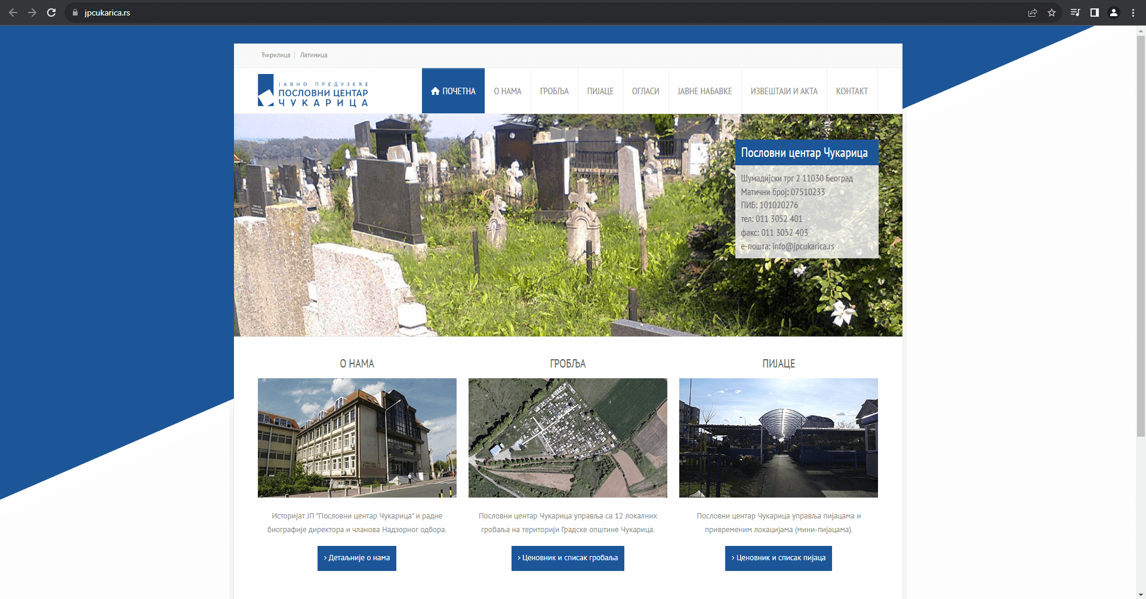Click the vertical page scrollbar

click(1141, 239)
